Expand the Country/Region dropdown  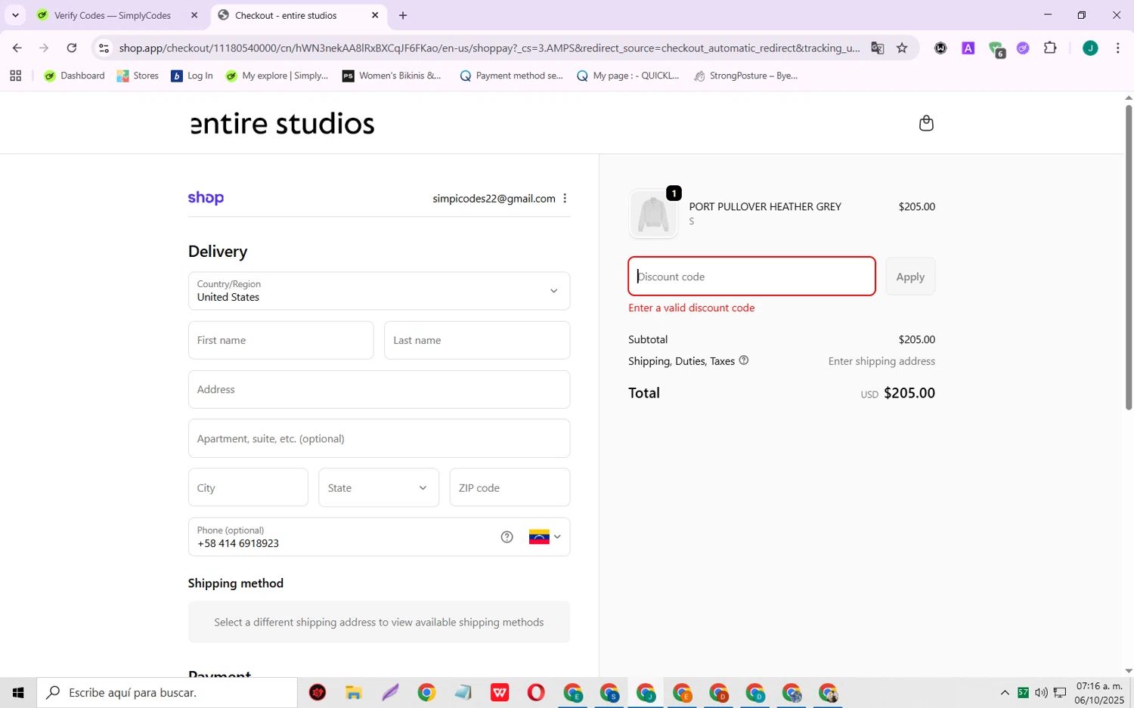(379, 291)
